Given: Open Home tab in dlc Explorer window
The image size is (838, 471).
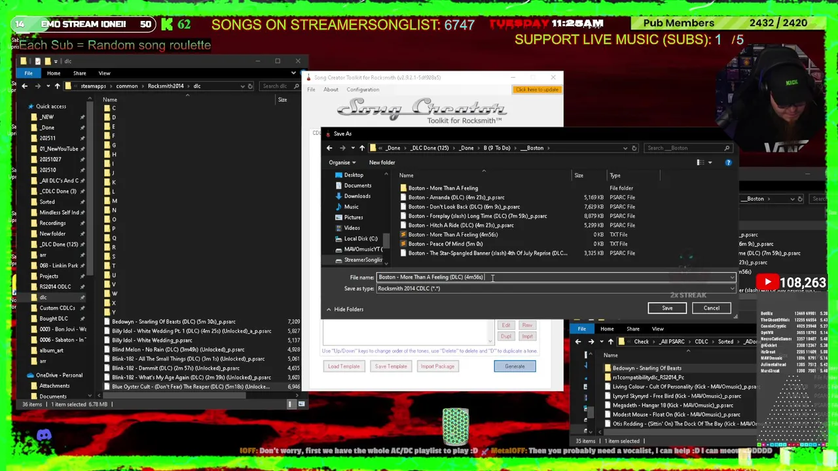Looking at the screenshot, I should [x=54, y=73].
